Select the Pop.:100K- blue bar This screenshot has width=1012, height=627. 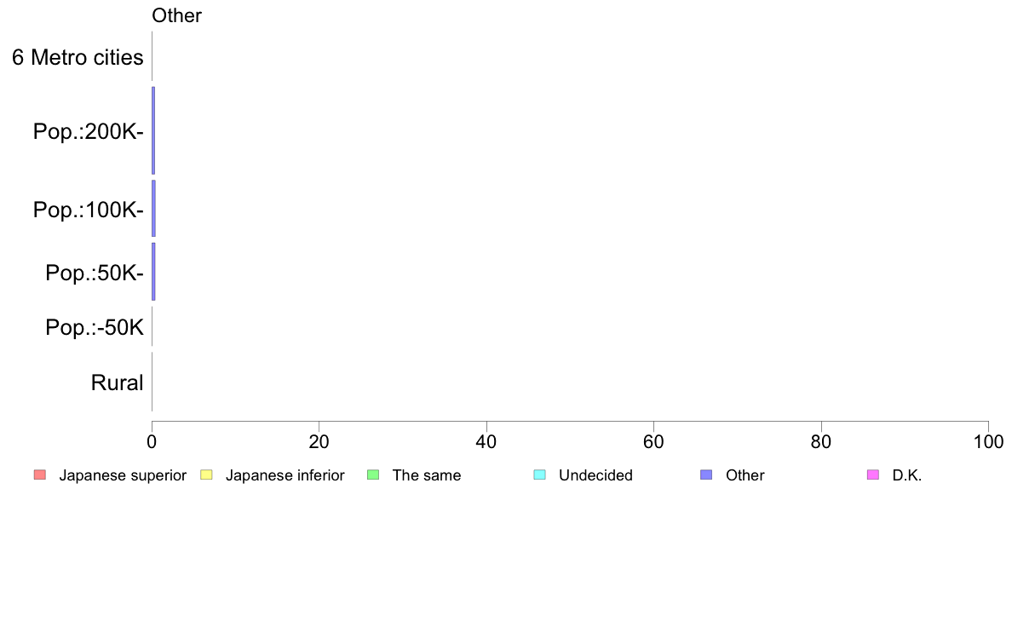click(153, 209)
